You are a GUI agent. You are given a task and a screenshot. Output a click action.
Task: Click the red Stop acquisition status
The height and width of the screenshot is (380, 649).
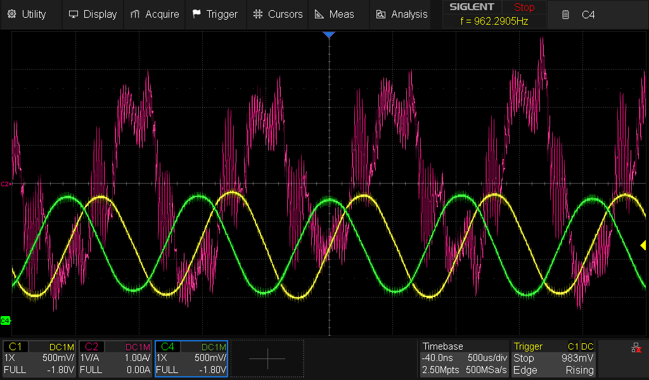[x=524, y=8]
